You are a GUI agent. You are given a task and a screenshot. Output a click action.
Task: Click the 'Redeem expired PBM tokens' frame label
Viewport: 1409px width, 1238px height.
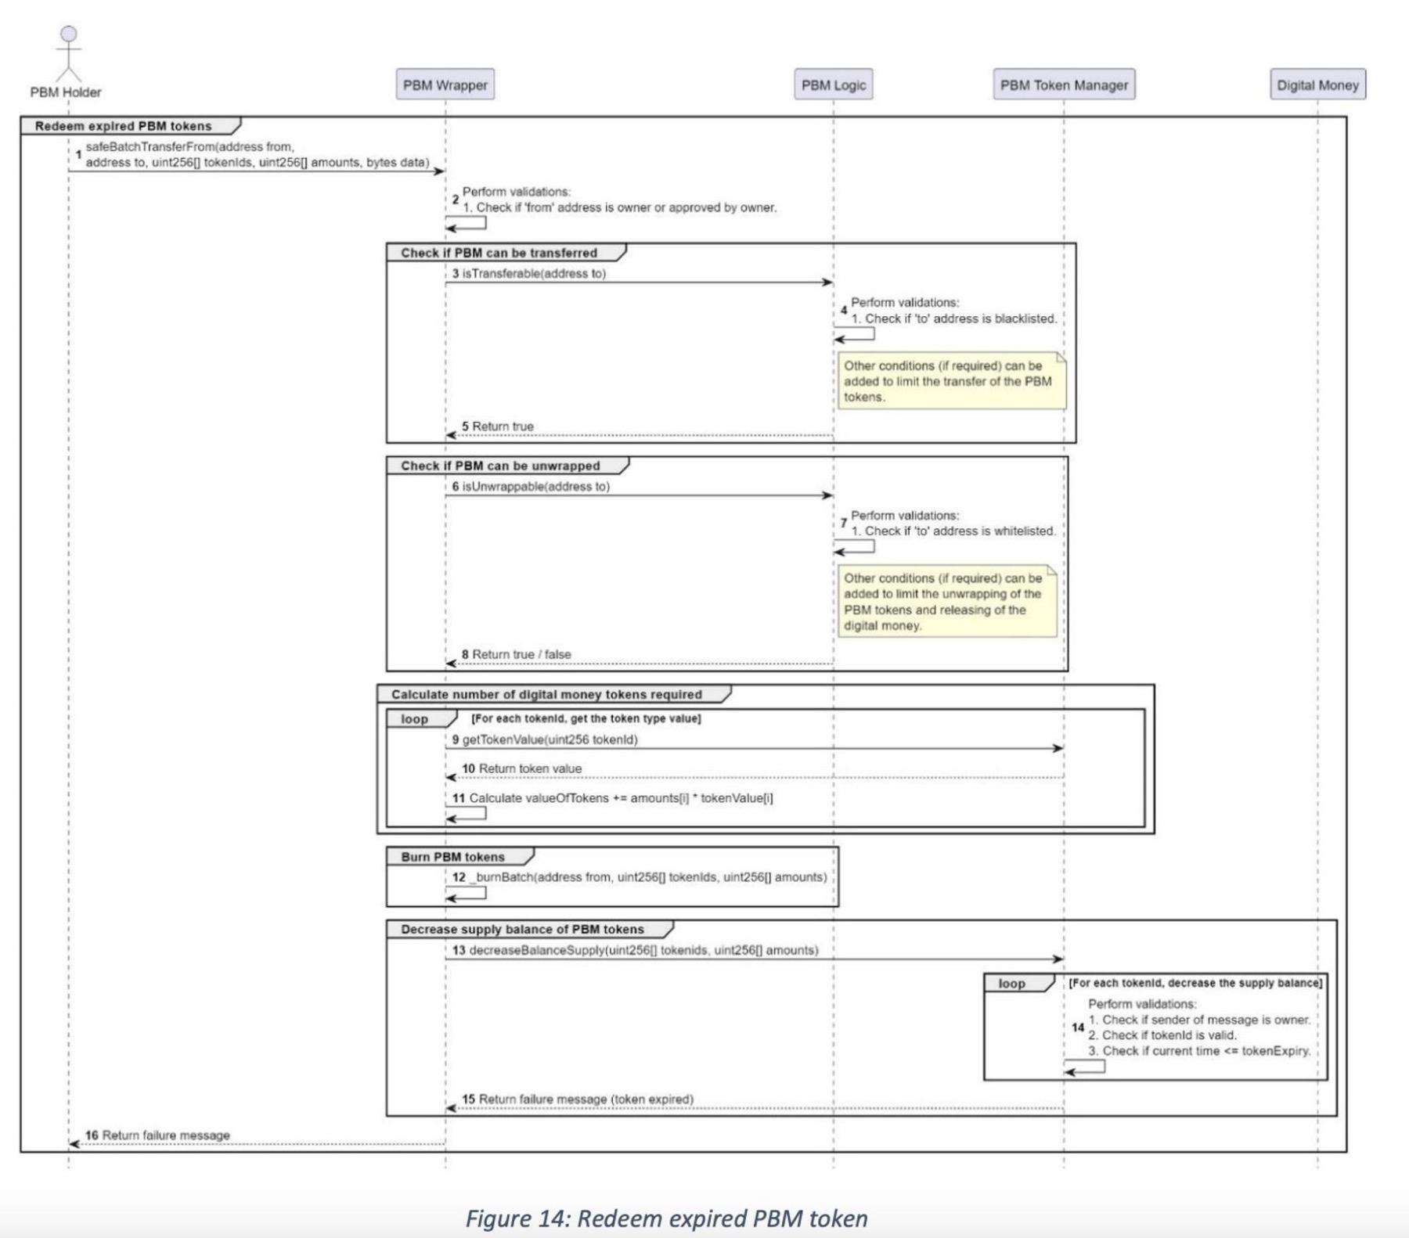[123, 126]
